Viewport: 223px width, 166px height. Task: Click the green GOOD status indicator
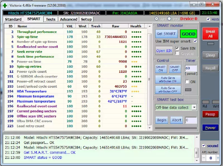(x=188, y=34)
